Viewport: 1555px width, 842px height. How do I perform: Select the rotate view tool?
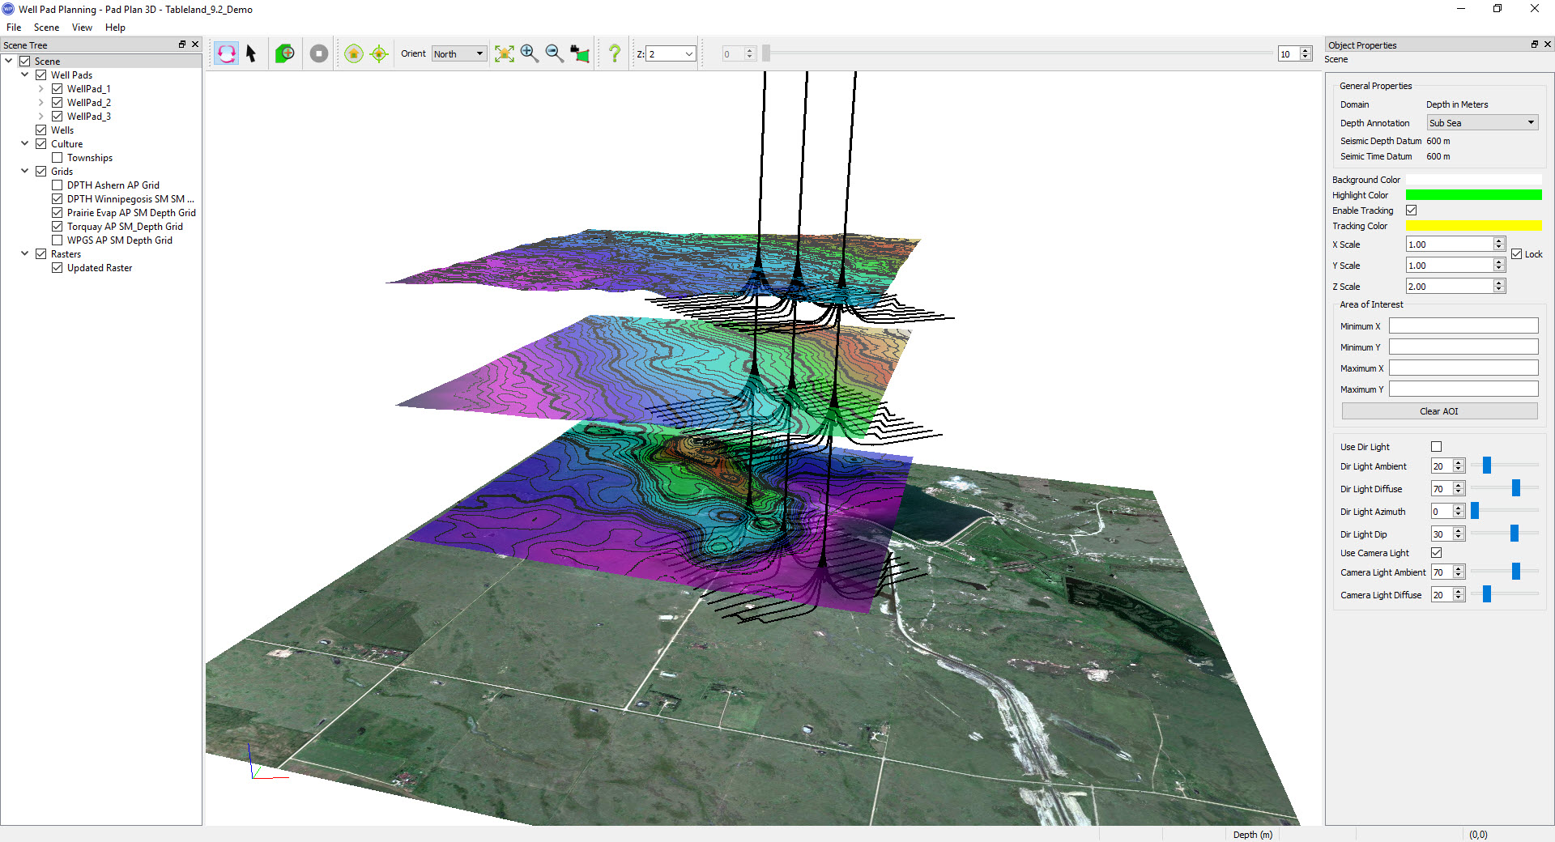click(x=226, y=54)
